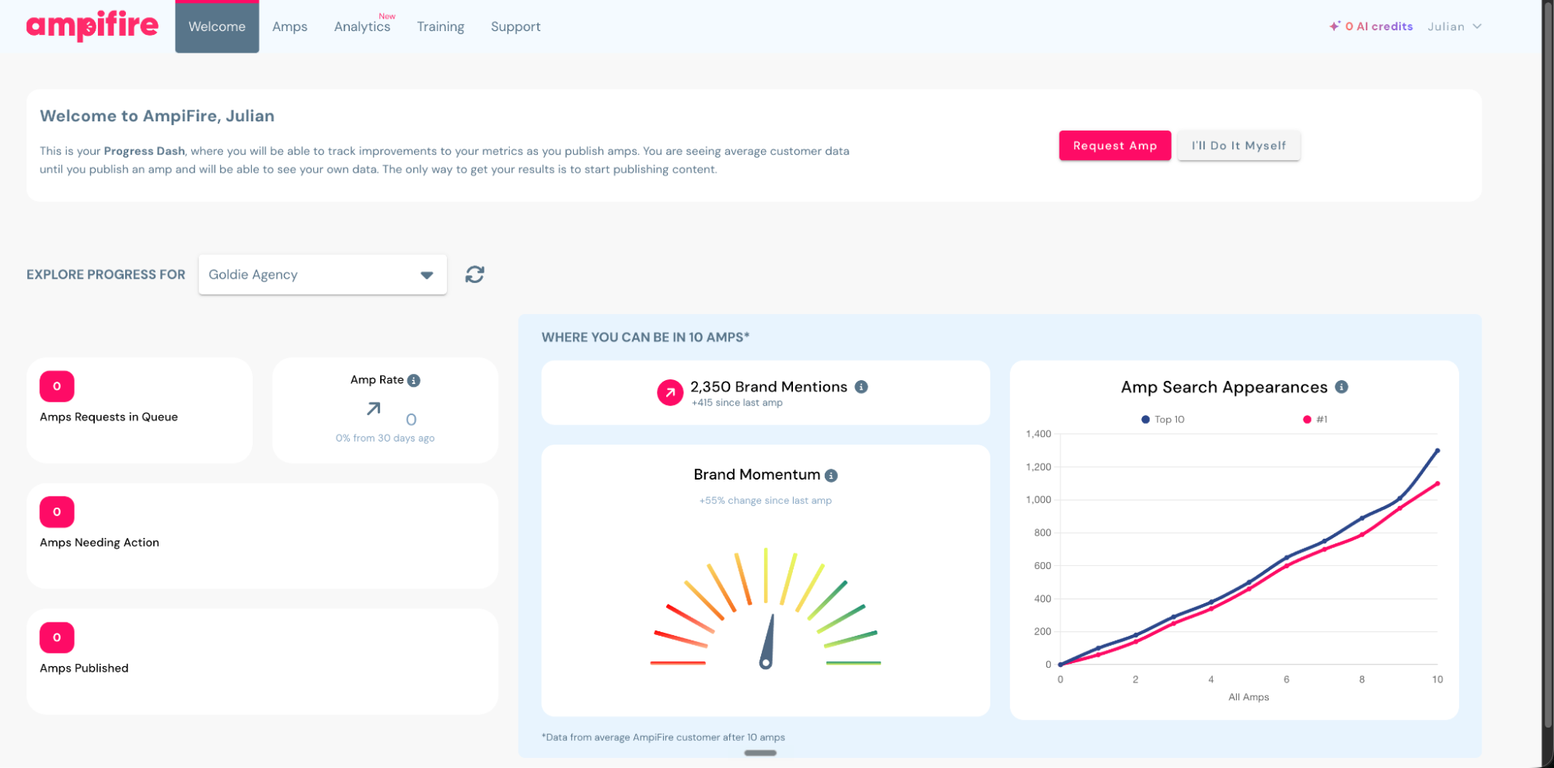Click the Amp Rate trend arrow

point(374,408)
